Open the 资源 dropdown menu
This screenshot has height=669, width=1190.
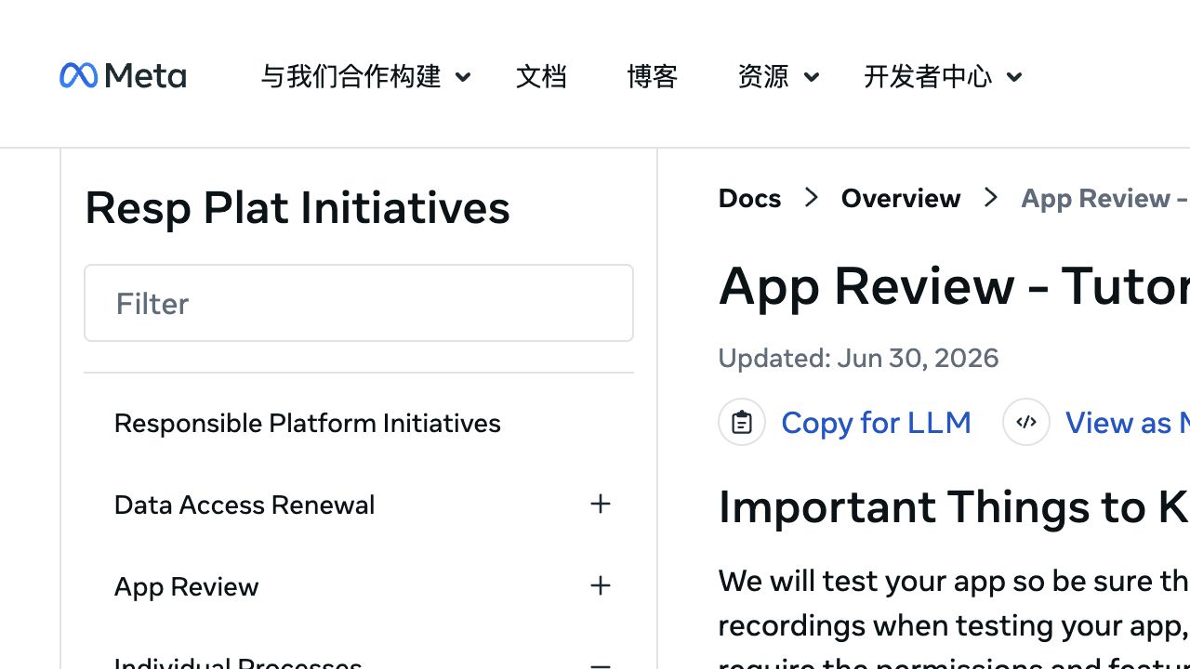tap(778, 76)
